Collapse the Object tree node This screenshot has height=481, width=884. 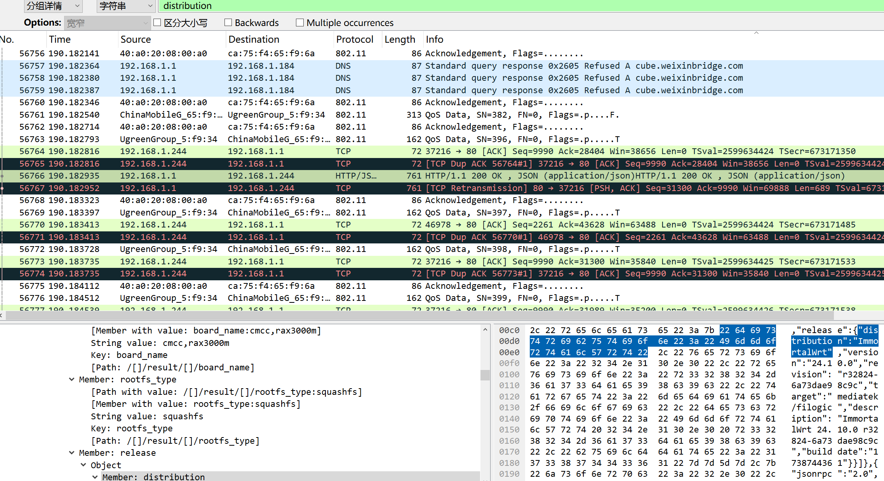(84, 465)
